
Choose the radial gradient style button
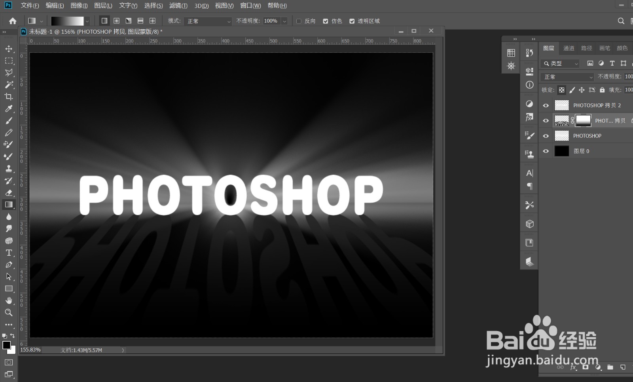click(x=117, y=21)
